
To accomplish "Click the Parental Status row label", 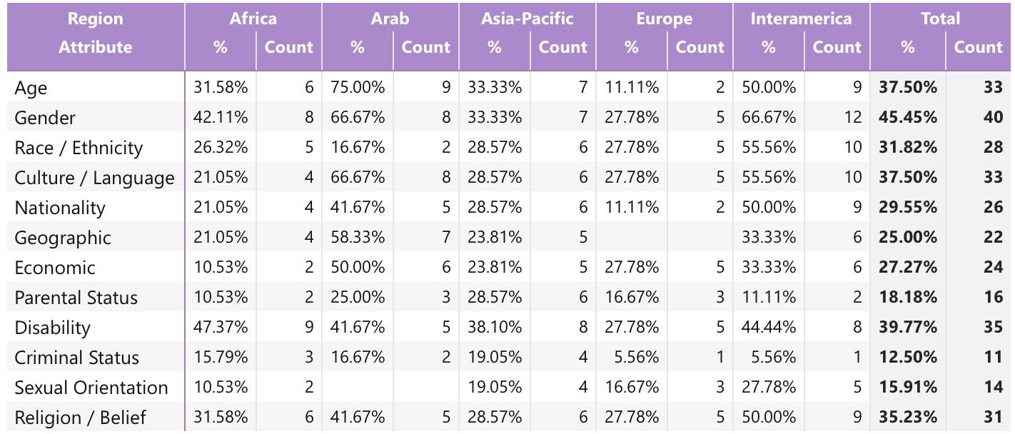I will pyautogui.click(x=76, y=298).
